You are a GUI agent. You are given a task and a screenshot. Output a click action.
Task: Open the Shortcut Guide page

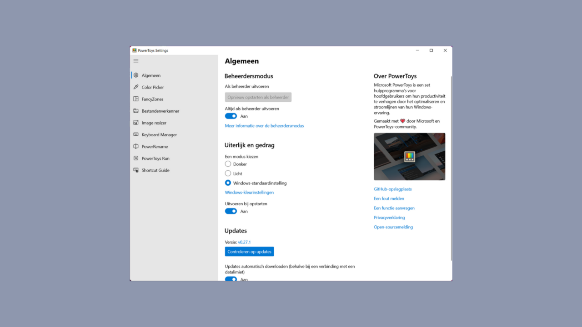tap(174, 170)
